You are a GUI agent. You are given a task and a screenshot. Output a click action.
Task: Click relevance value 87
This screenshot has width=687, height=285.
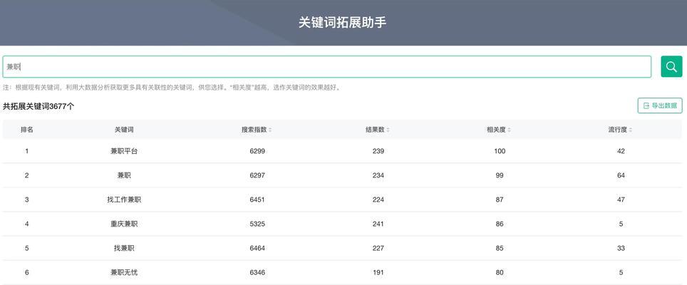point(500,199)
